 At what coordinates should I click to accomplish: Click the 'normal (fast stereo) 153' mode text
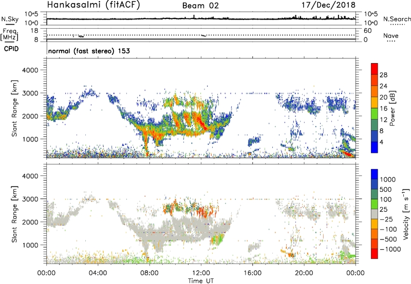tap(89, 51)
